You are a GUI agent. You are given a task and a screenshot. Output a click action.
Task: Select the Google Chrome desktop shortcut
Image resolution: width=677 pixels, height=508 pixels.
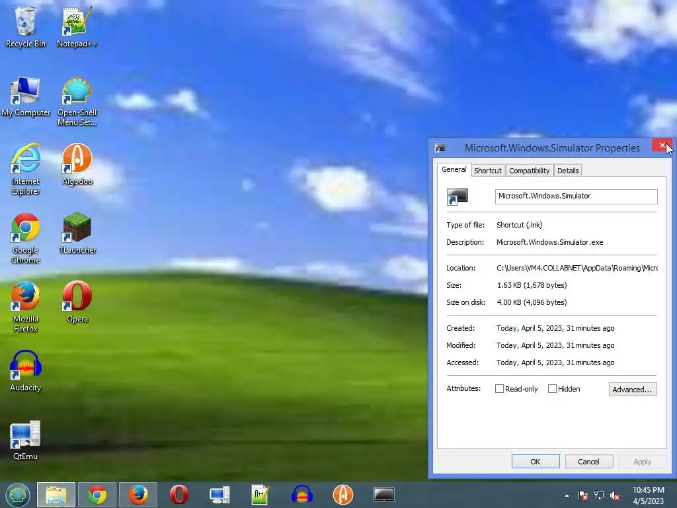26,238
